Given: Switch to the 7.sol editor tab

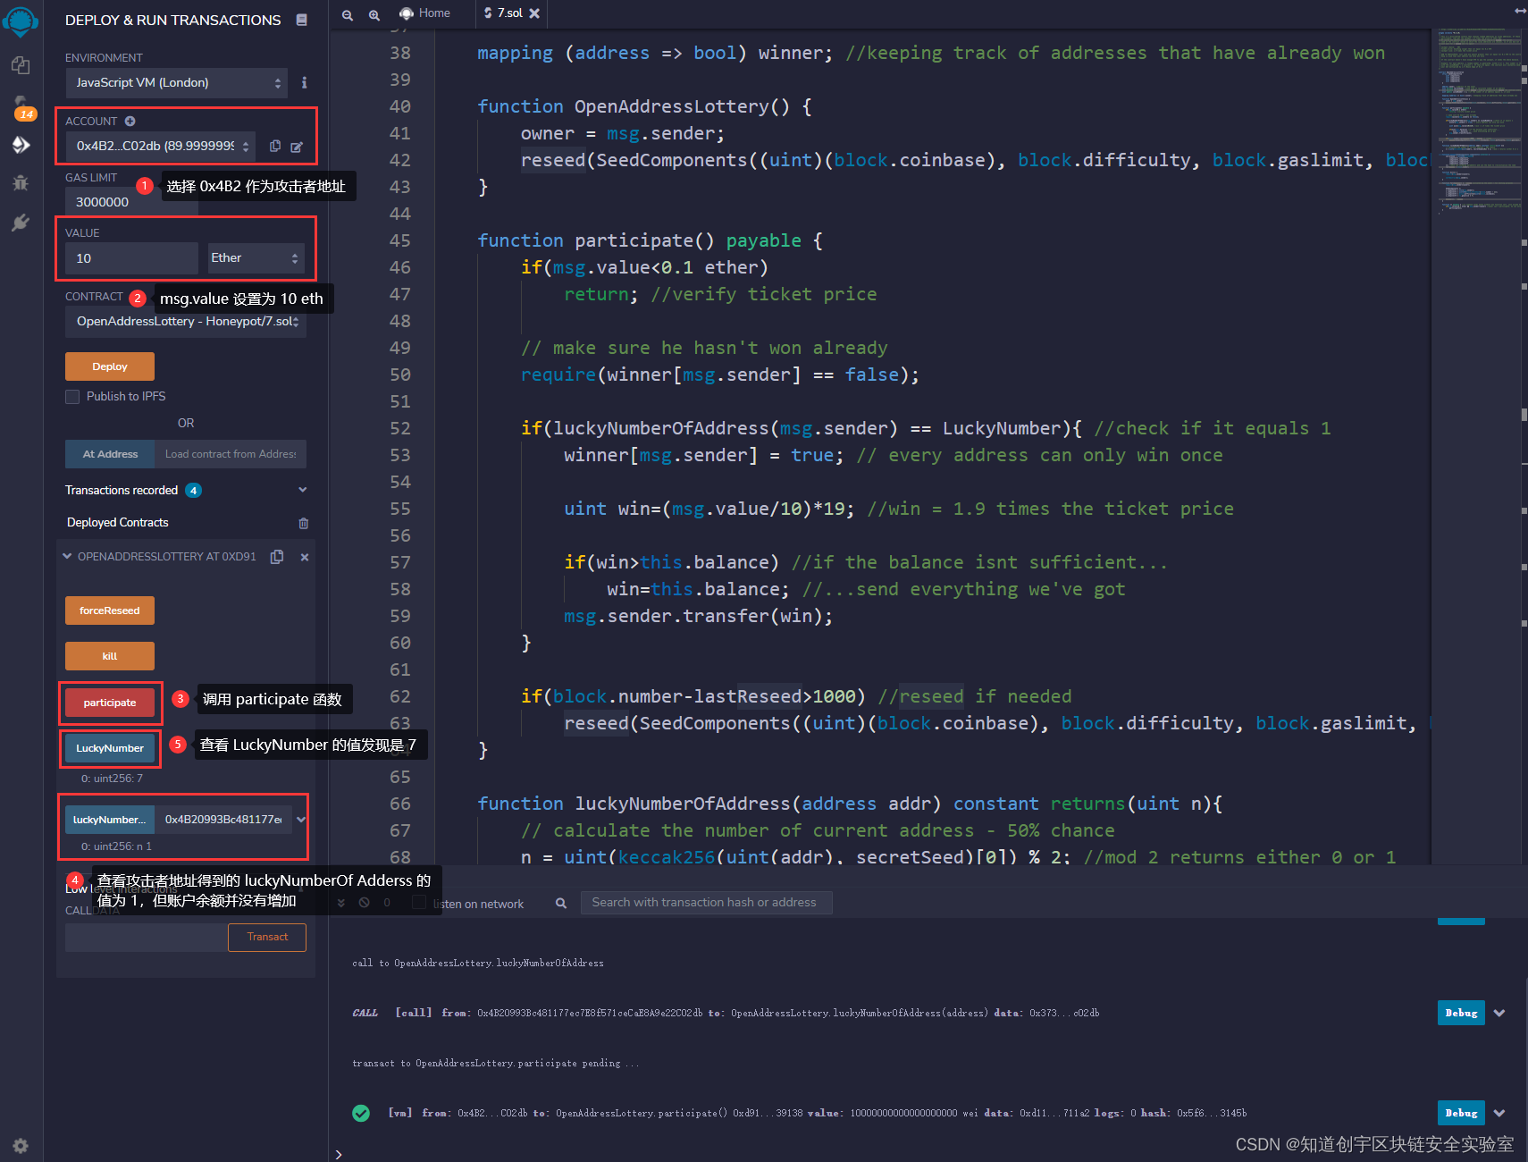Looking at the screenshot, I should (509, 13).
